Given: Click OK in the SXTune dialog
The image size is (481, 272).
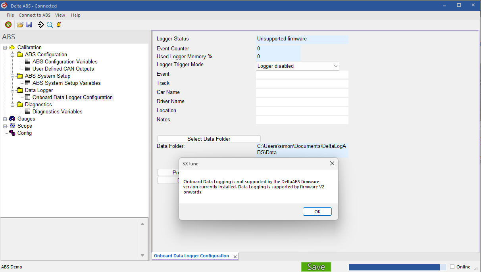Looking at the screenshot, I should 317,212.
